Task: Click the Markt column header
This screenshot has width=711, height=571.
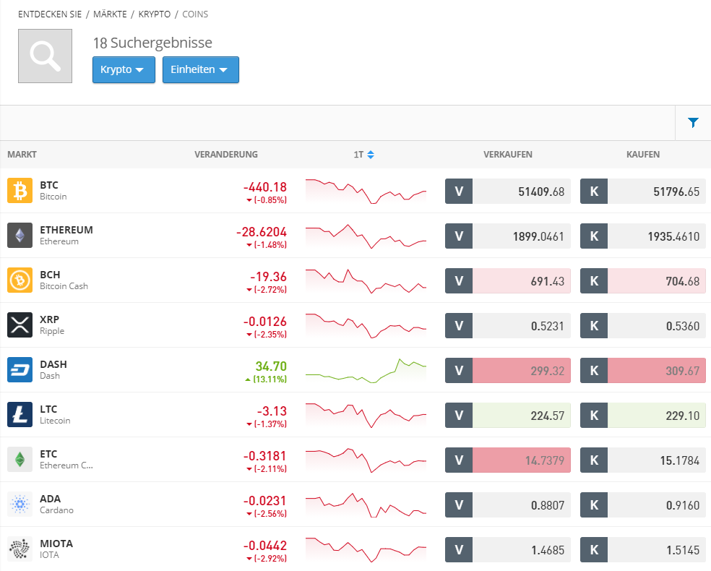Action: (x=22, y=155)
